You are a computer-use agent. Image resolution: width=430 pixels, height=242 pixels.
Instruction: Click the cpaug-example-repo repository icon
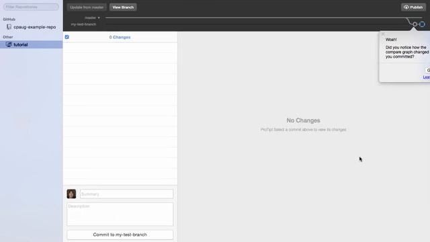pos(9,27)
